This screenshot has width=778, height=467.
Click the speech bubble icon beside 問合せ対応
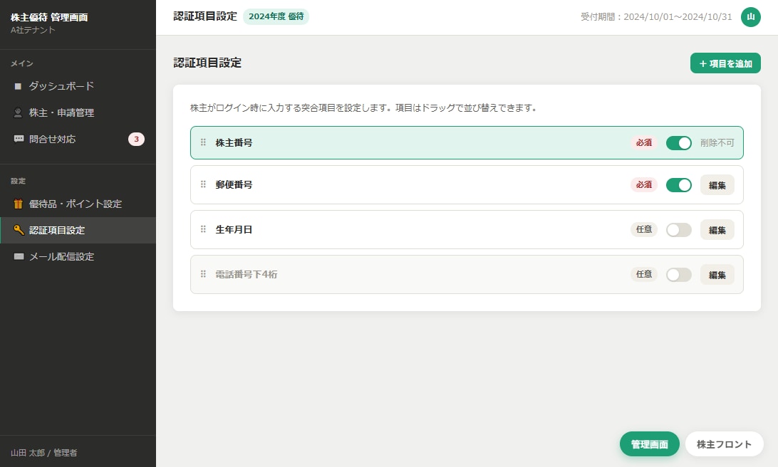coord(19,139)
